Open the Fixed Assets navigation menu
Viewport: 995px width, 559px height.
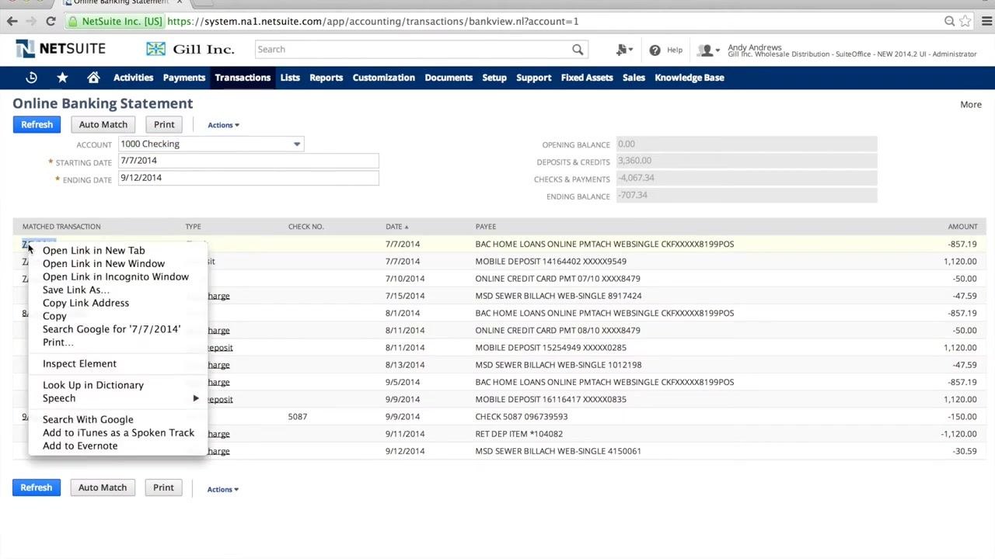(587, 78)
